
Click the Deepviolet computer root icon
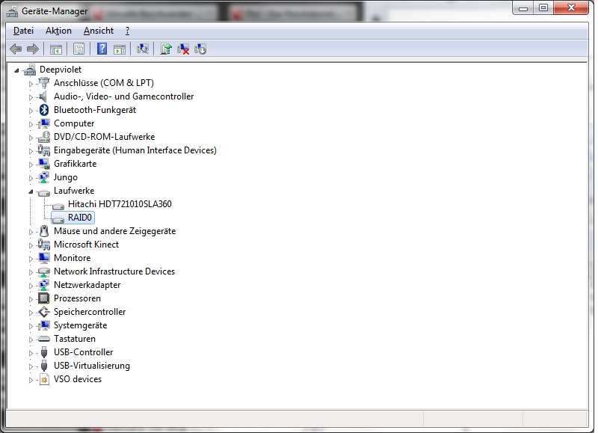pyautogui.click(x=30, y=70)
